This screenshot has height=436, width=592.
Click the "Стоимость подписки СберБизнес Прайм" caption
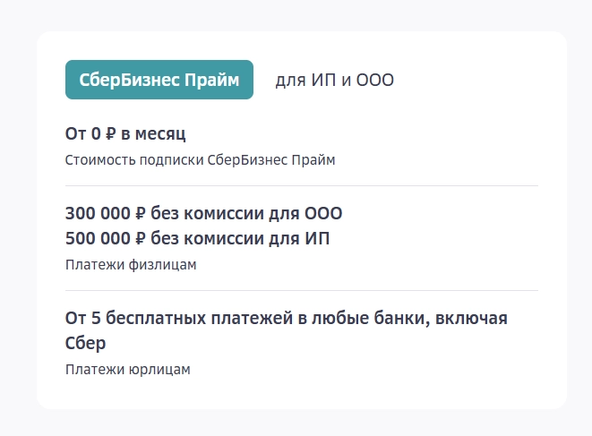click(200, 160)
